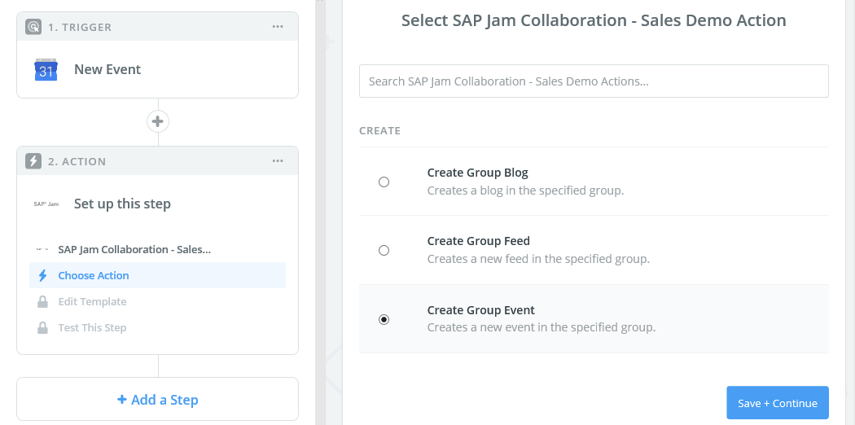The height and width of the screenshot is (425, 855).
Task: Click the small SAP Jam icon beside the app name
Action: pos(42,250)
